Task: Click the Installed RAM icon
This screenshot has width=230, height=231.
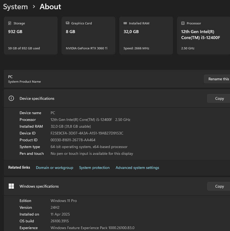Action: [125, 23]
